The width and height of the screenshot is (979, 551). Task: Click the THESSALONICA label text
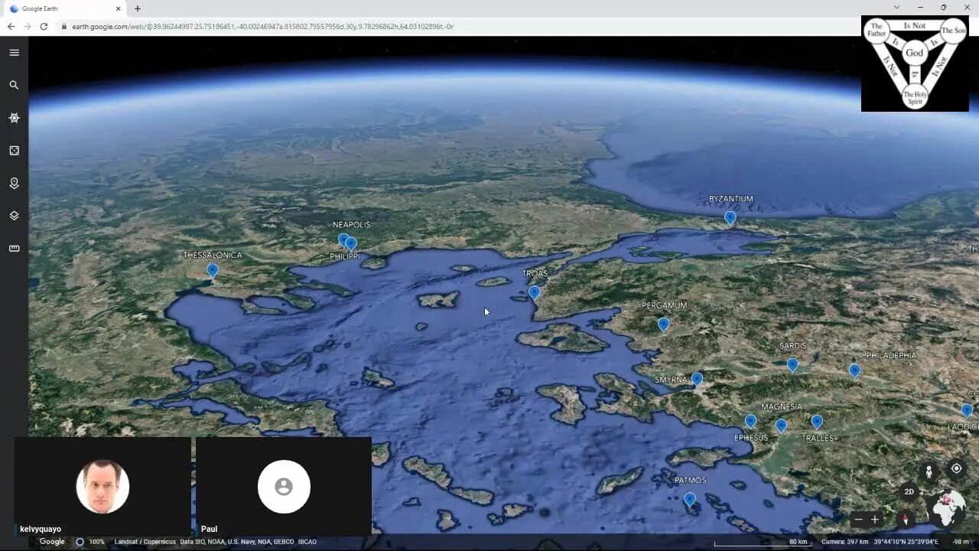point(213,256)
